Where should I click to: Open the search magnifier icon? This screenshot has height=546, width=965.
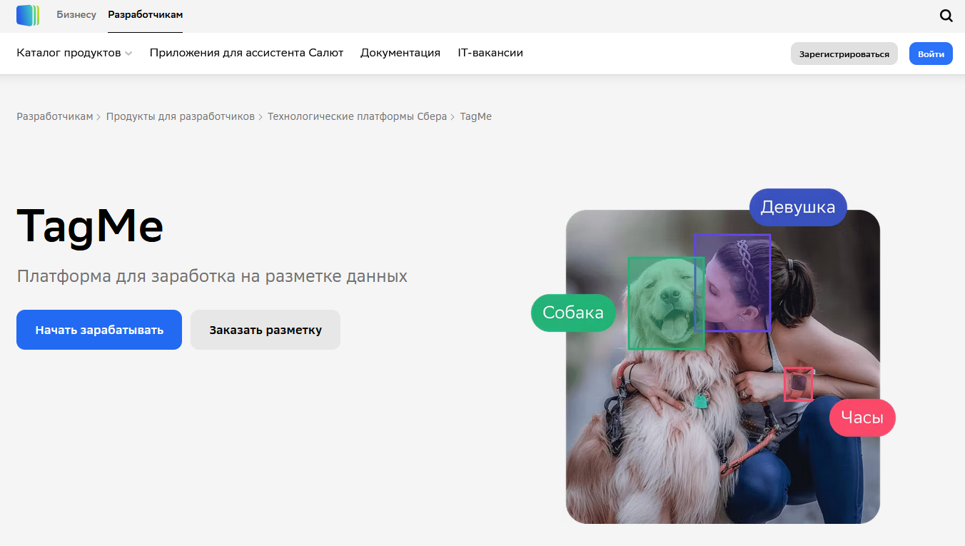(x=946, y=16)
